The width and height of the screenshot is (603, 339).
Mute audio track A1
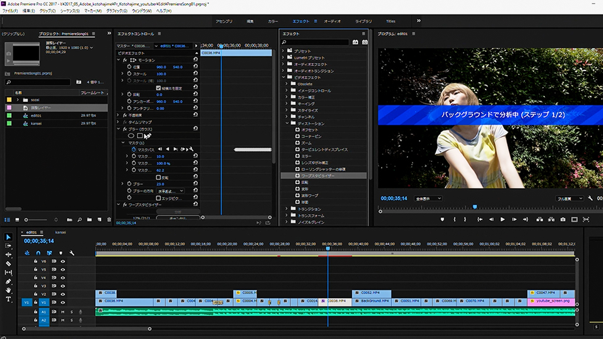coord(62,312)
